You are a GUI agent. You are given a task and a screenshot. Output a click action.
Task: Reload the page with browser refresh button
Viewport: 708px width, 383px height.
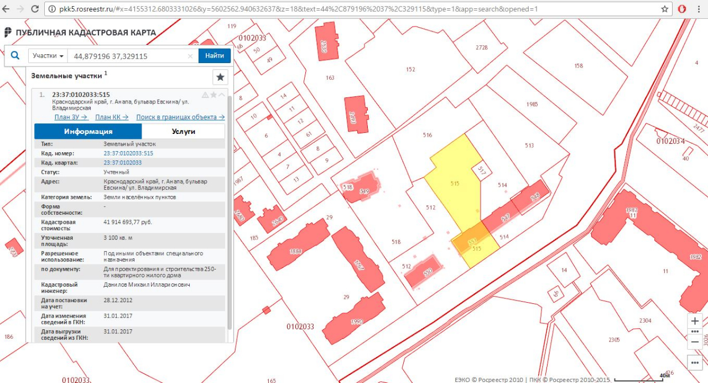(x=34, y=9)
